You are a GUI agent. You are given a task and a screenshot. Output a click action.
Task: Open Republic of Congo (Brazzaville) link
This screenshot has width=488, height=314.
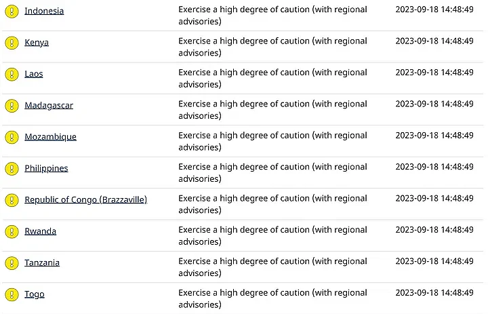[85, 200]
